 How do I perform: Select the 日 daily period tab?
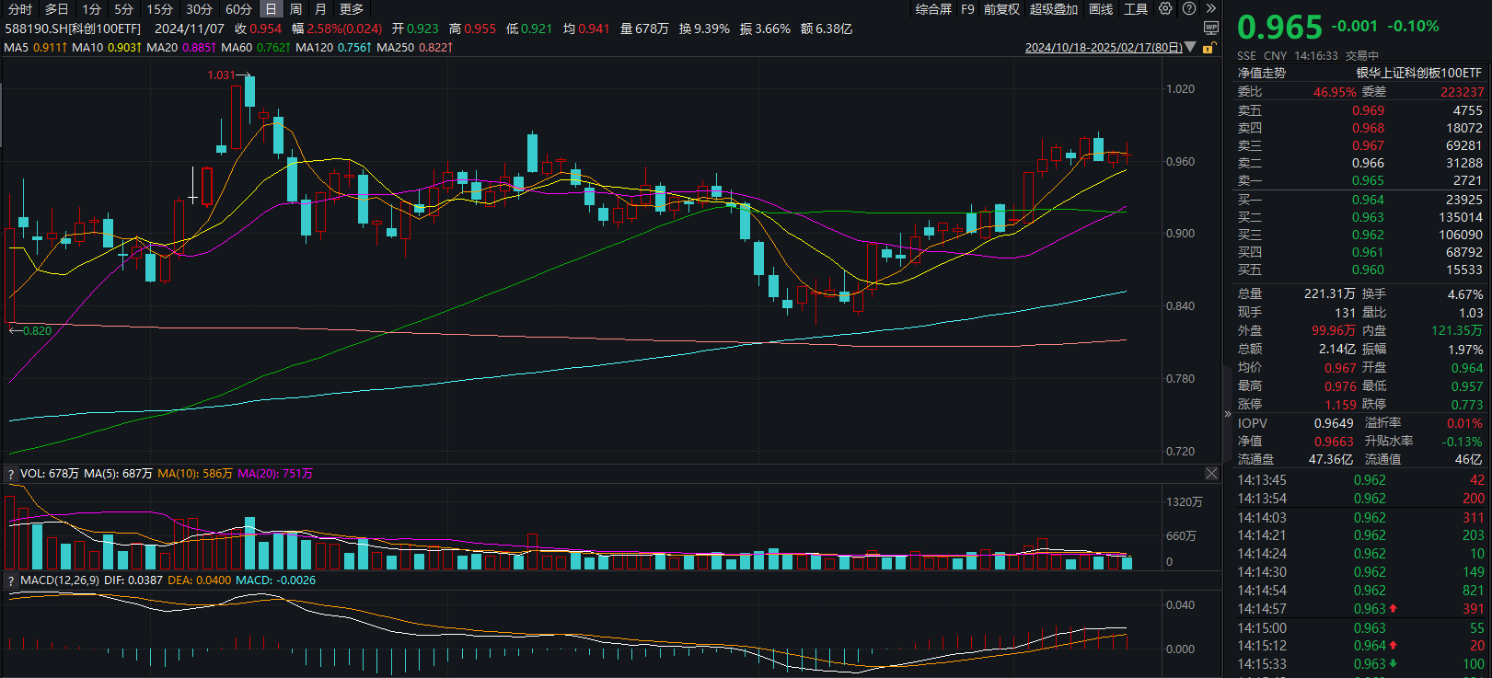271,9
